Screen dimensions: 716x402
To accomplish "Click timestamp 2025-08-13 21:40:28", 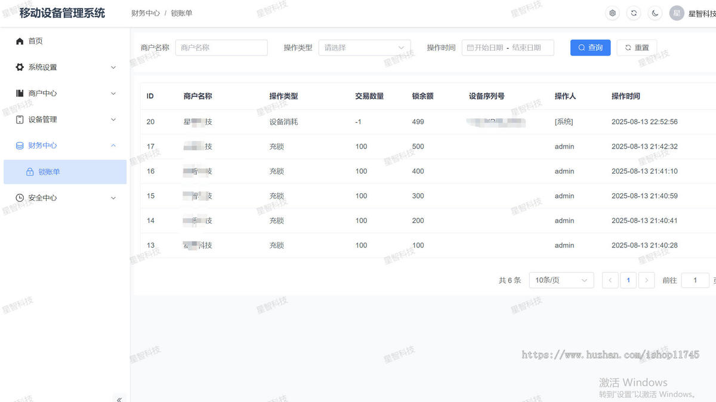I will 644,246.
